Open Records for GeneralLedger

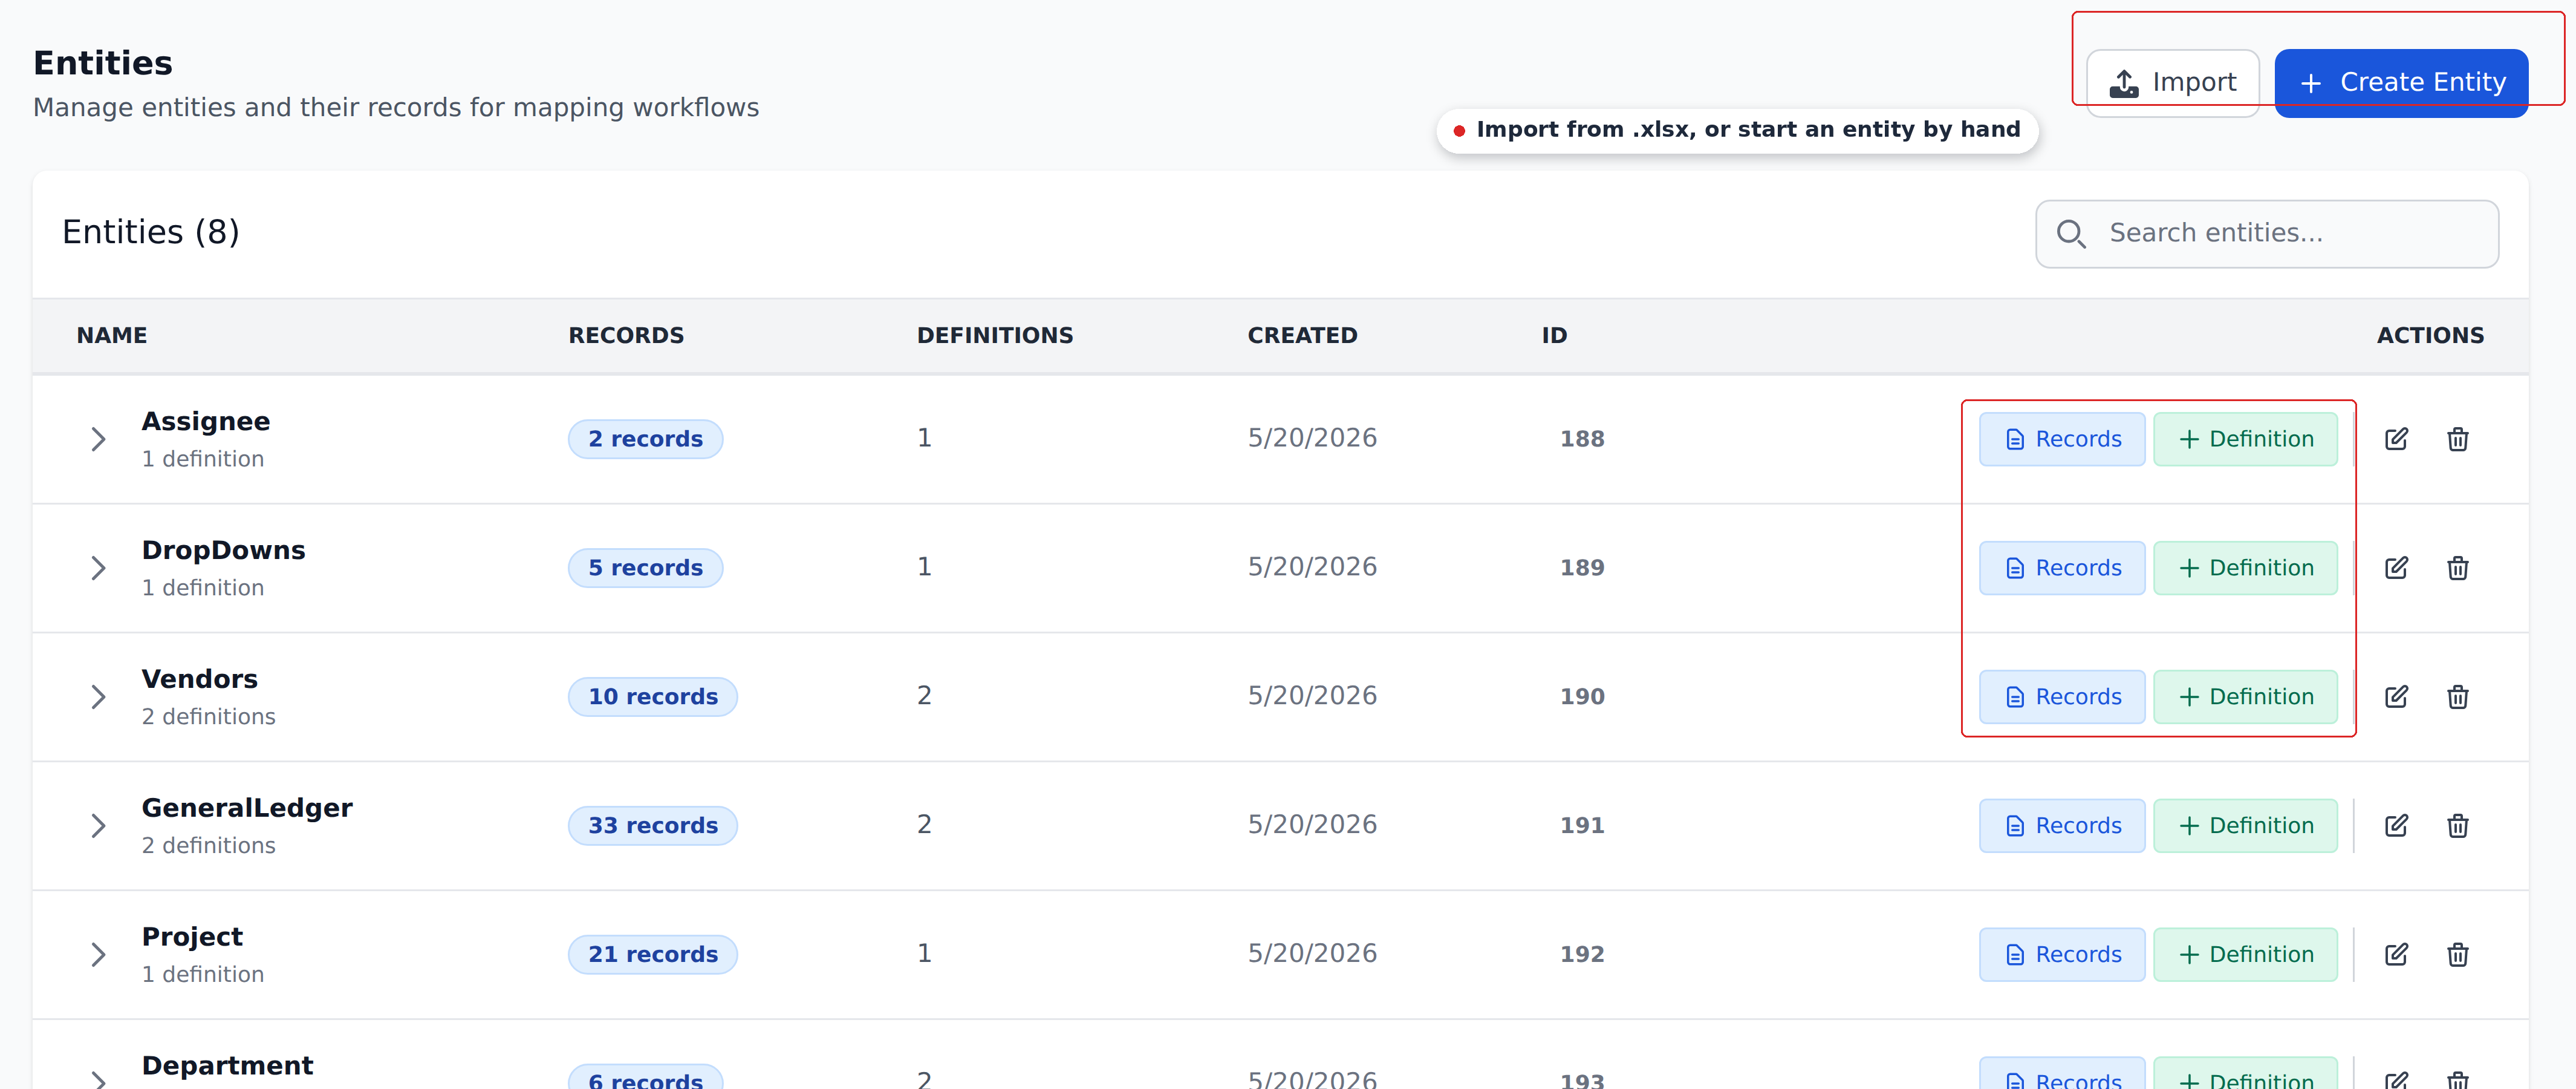click(x=2062, y=826)
